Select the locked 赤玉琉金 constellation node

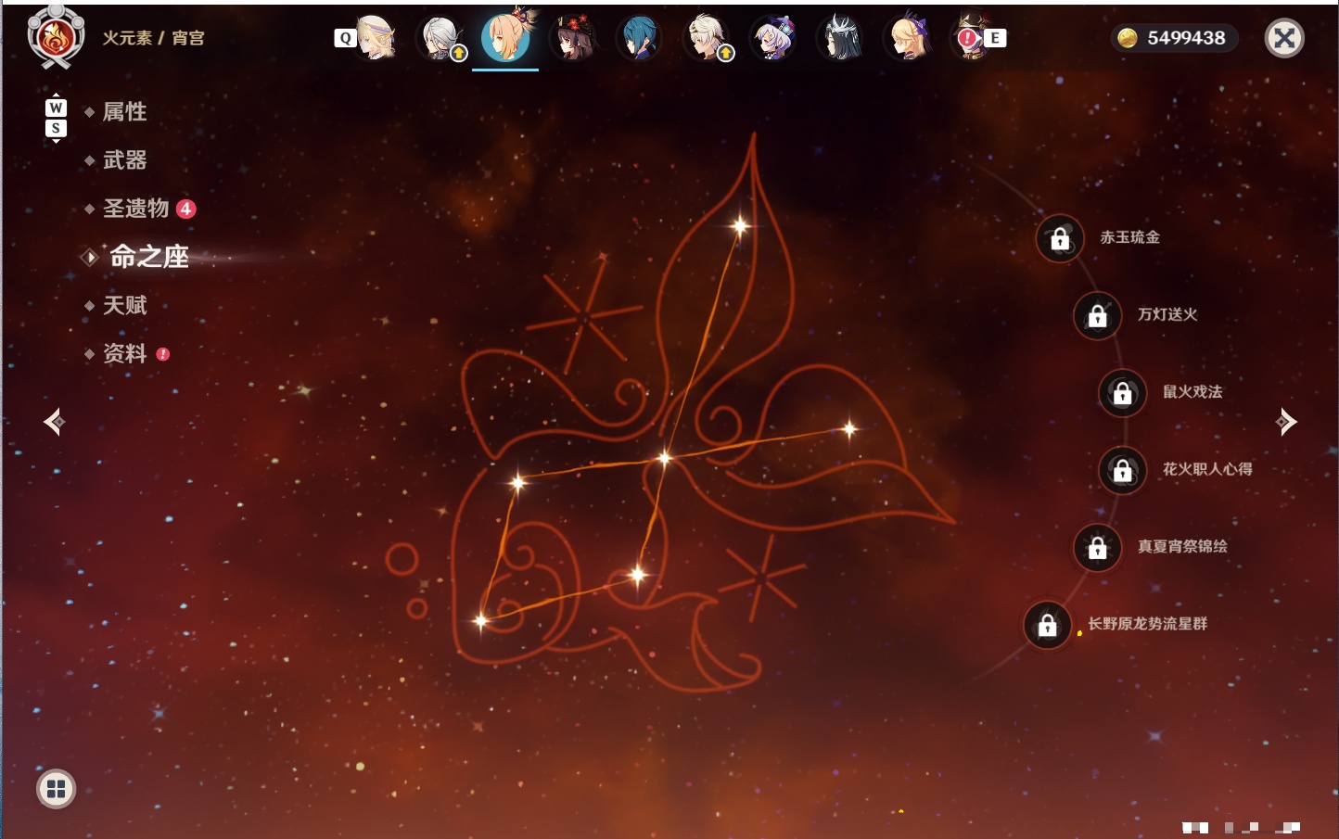click(1060, 238)
